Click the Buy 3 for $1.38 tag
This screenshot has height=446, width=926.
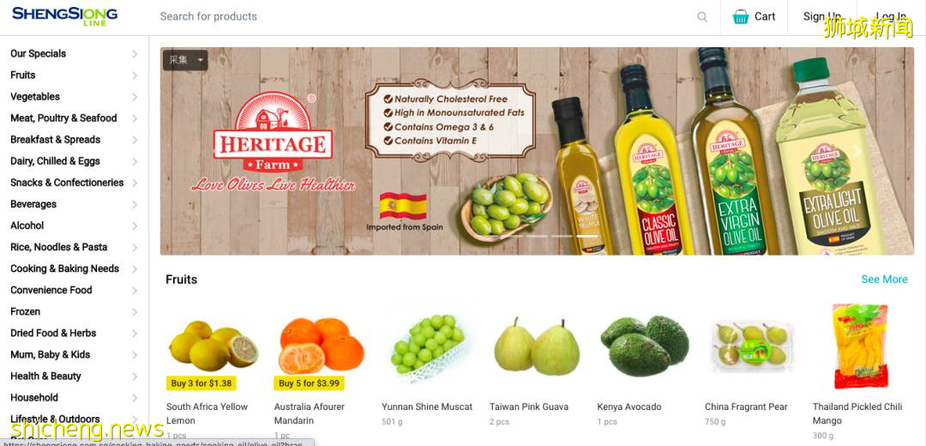[x=201, y=383]
